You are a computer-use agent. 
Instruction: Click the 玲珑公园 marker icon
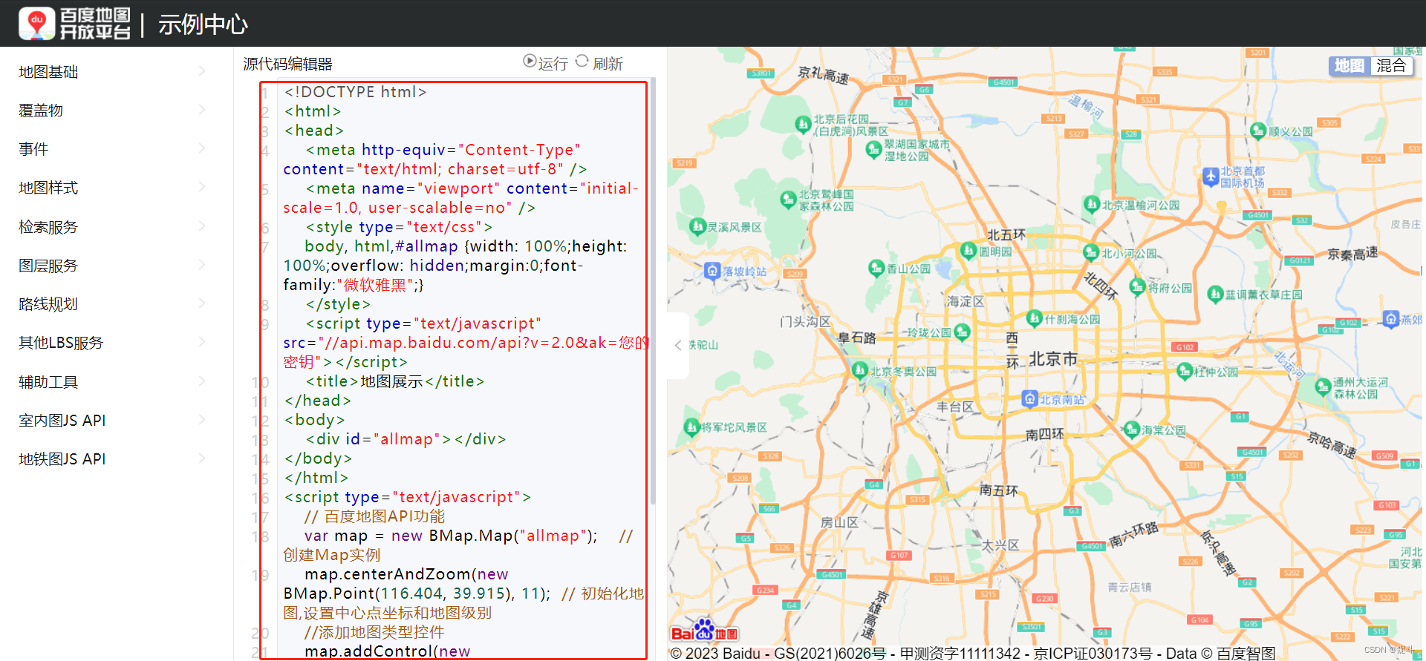pos(963,332)
